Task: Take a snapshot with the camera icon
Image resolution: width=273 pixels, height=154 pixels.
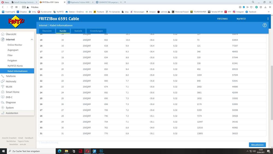Action: pyautogui.click(x=240, y=7)
